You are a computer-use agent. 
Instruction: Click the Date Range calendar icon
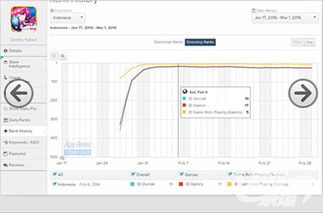pos(254,11)
